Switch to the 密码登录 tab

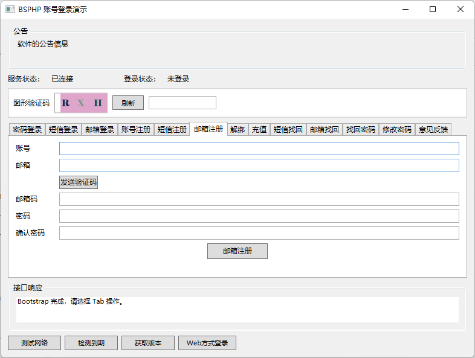tap(27, 130)
